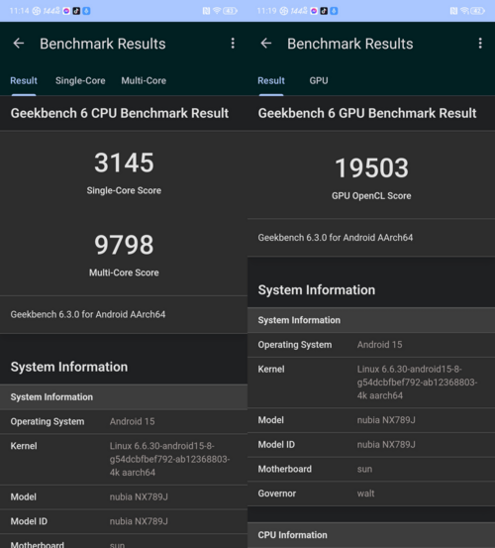
Task: Tap battery indicator in 11:14 status bar
Action: point(230,11)
